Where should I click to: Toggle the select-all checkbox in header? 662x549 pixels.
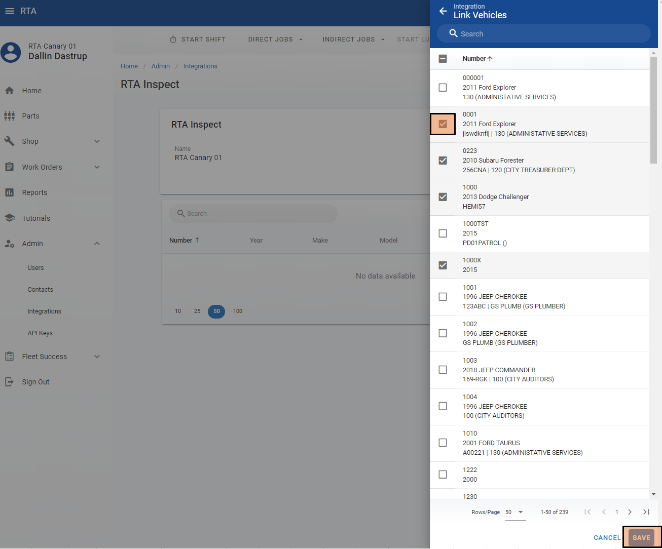pos(443,59)
